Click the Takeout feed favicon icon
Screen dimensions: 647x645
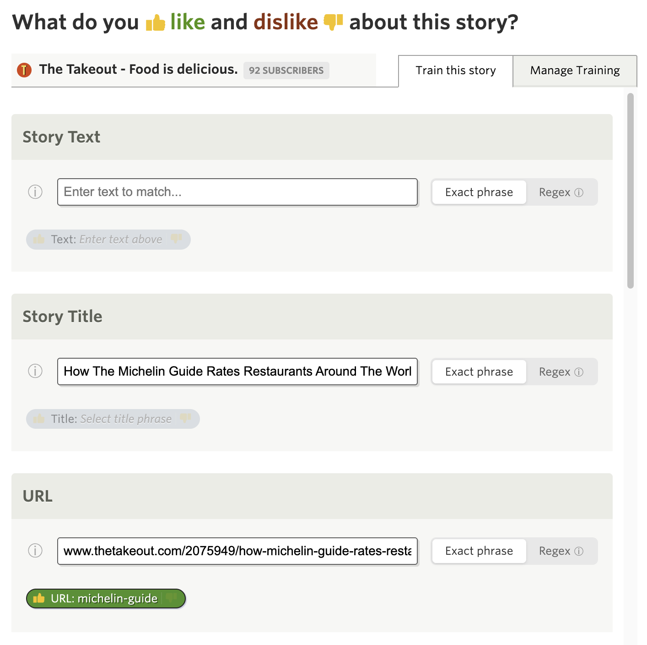point(24,70)
